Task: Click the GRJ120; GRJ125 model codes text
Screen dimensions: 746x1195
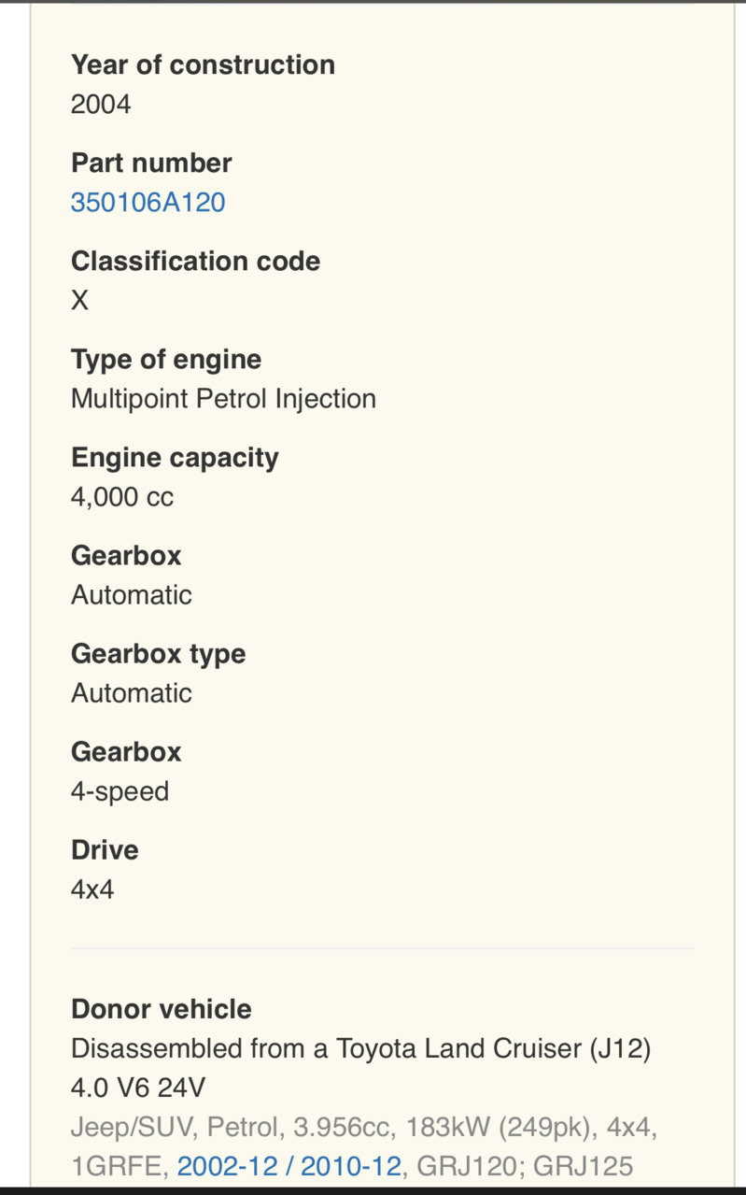Action: [525, 1165]
